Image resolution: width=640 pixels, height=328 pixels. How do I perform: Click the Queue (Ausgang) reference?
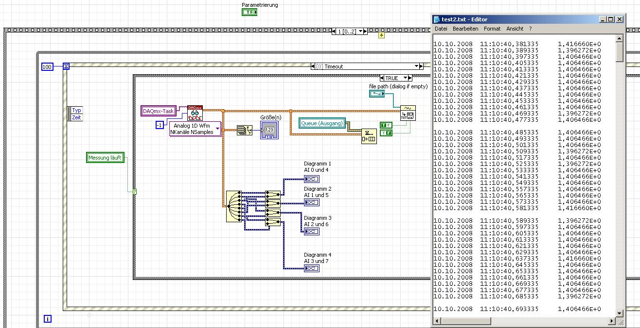(x=321, y=123)
